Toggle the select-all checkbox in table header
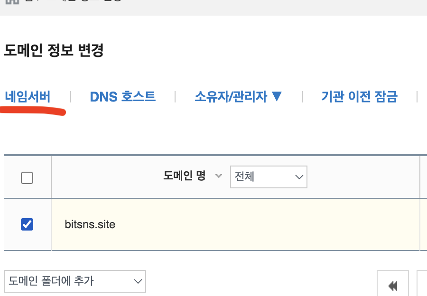Screen dimensions: 427x296 point(27,178)
